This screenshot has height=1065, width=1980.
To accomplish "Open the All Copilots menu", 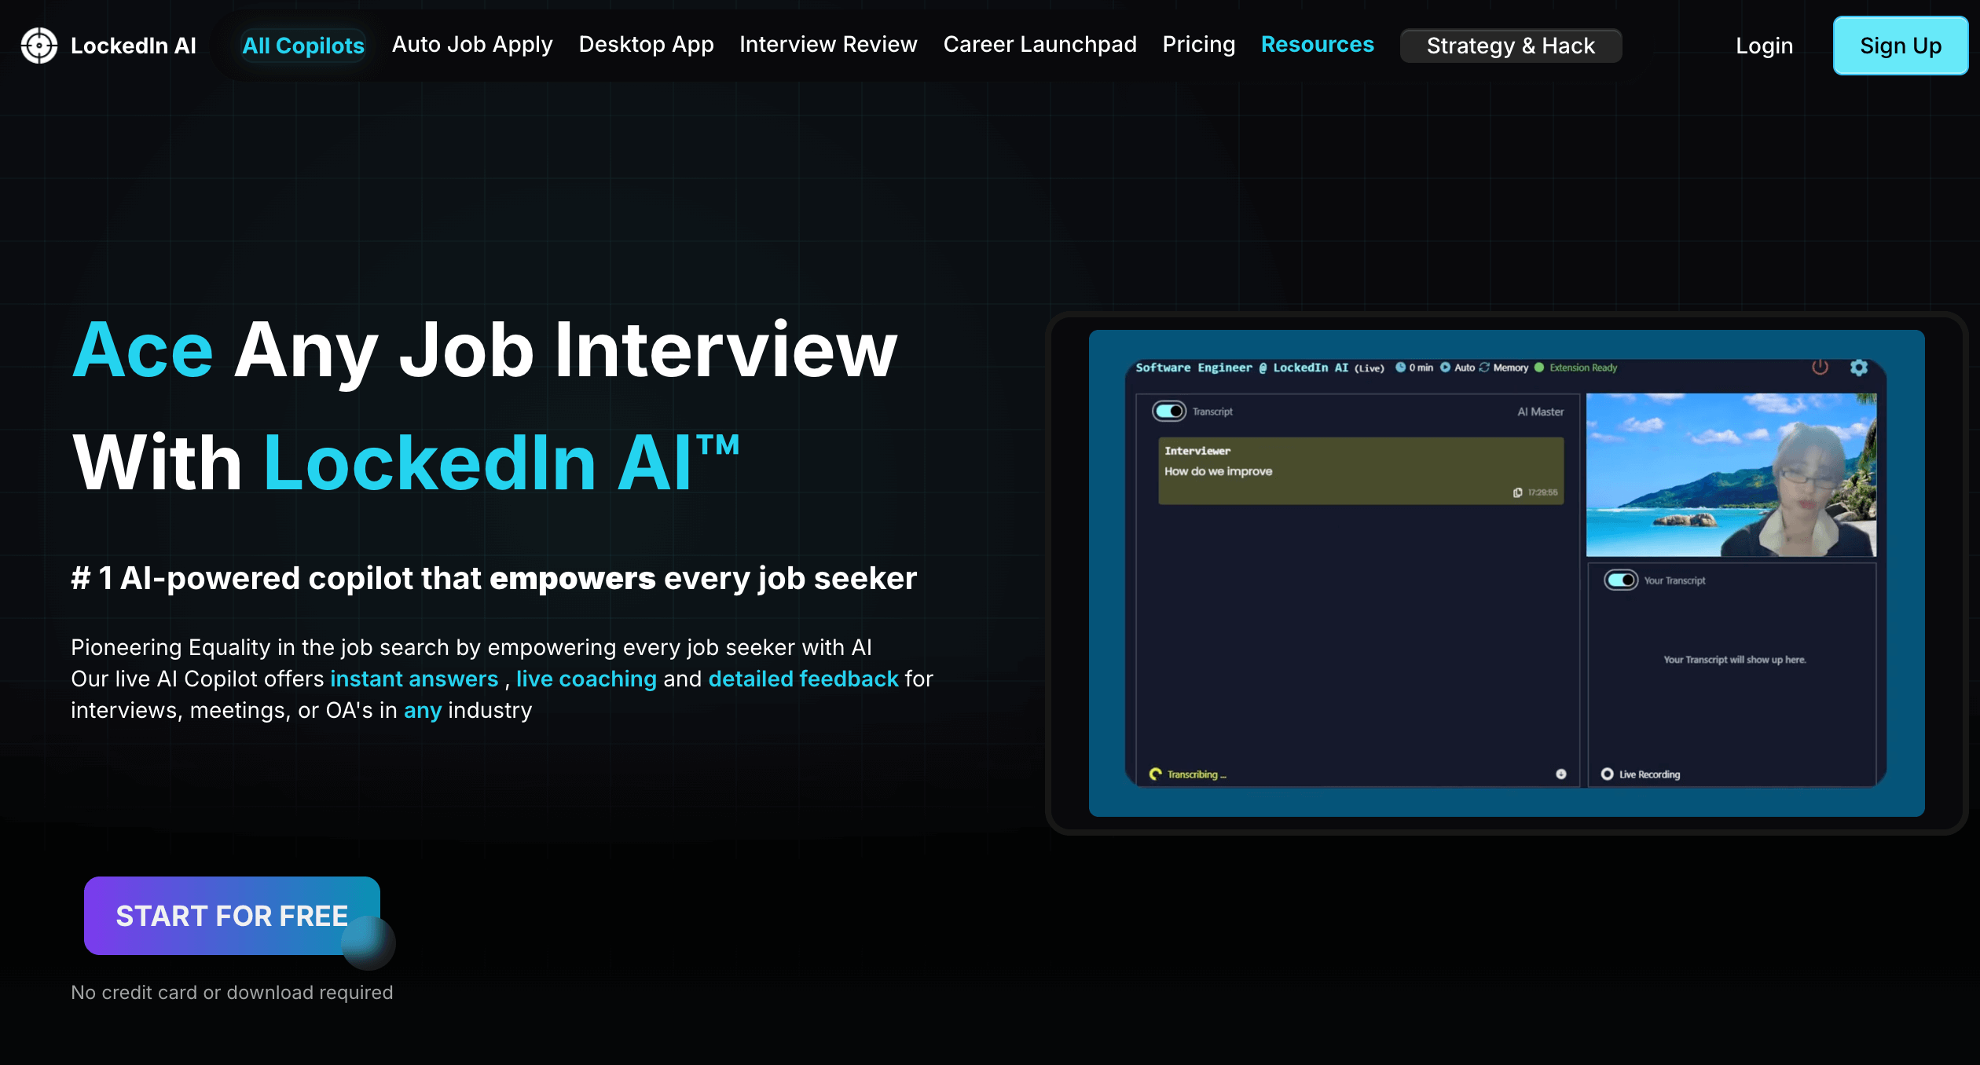I will coord(303,46).
